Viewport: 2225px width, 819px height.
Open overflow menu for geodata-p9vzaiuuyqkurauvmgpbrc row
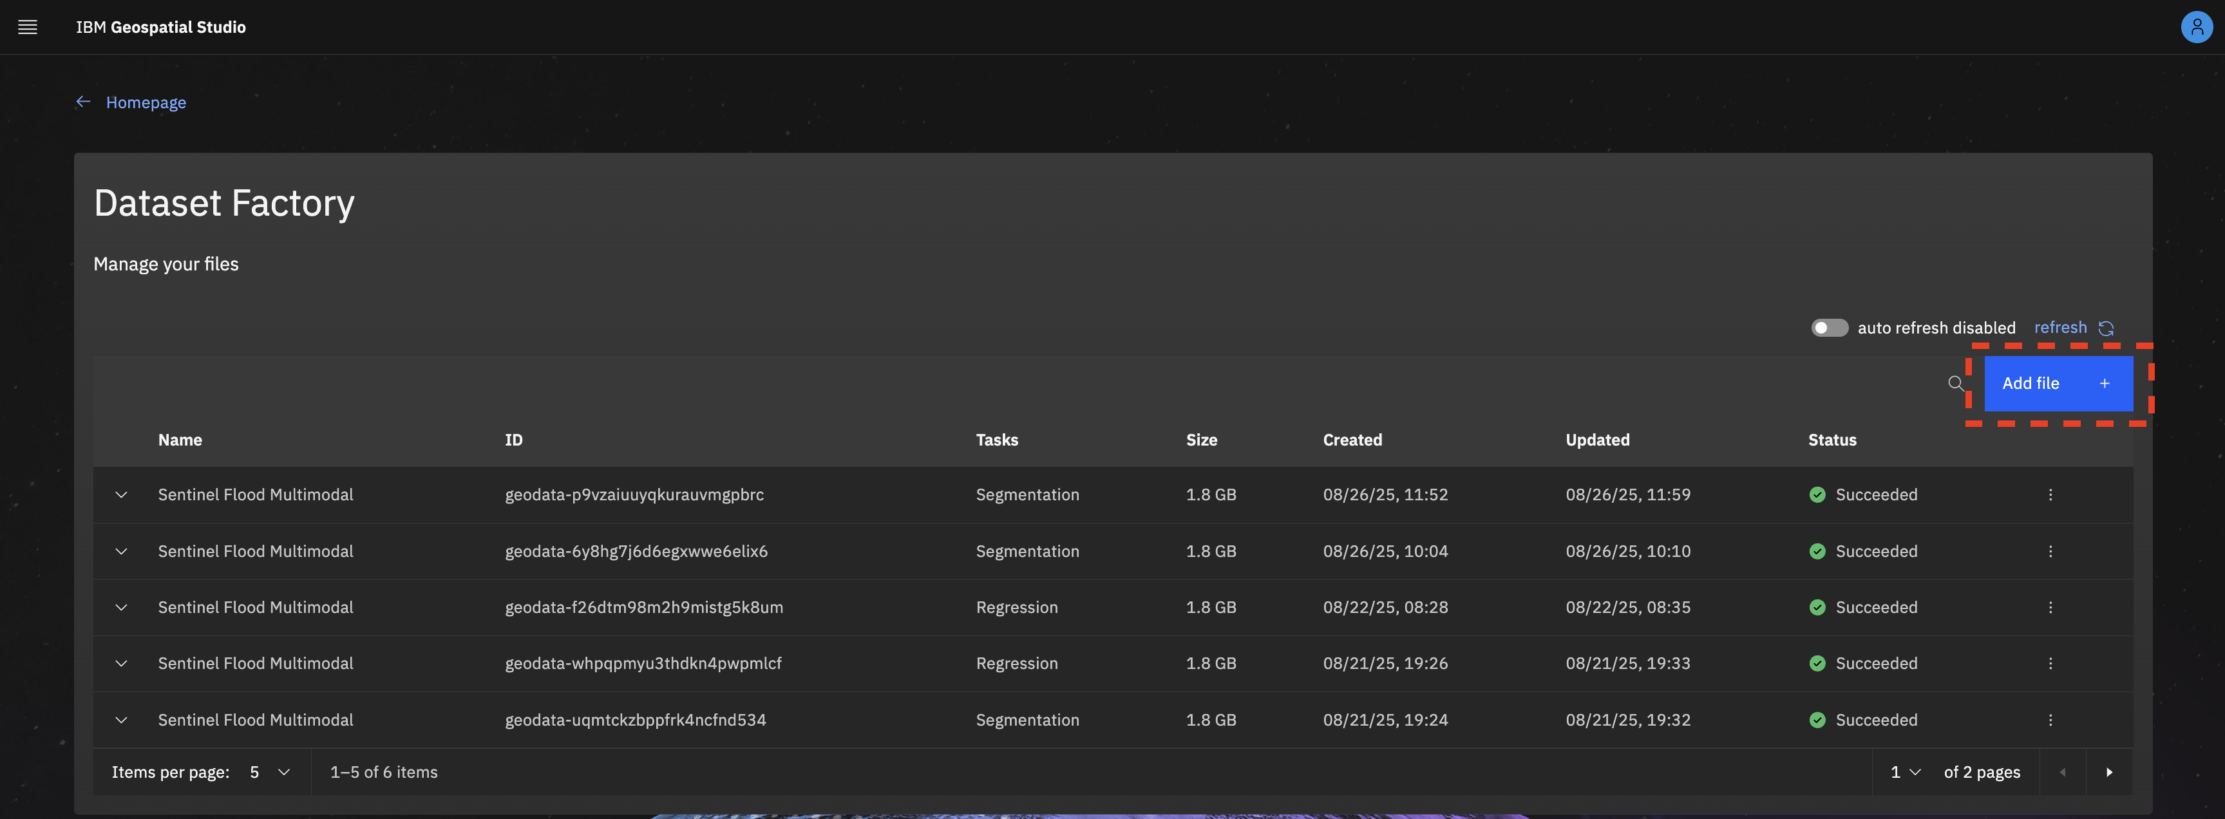[x=2050, y=495]
